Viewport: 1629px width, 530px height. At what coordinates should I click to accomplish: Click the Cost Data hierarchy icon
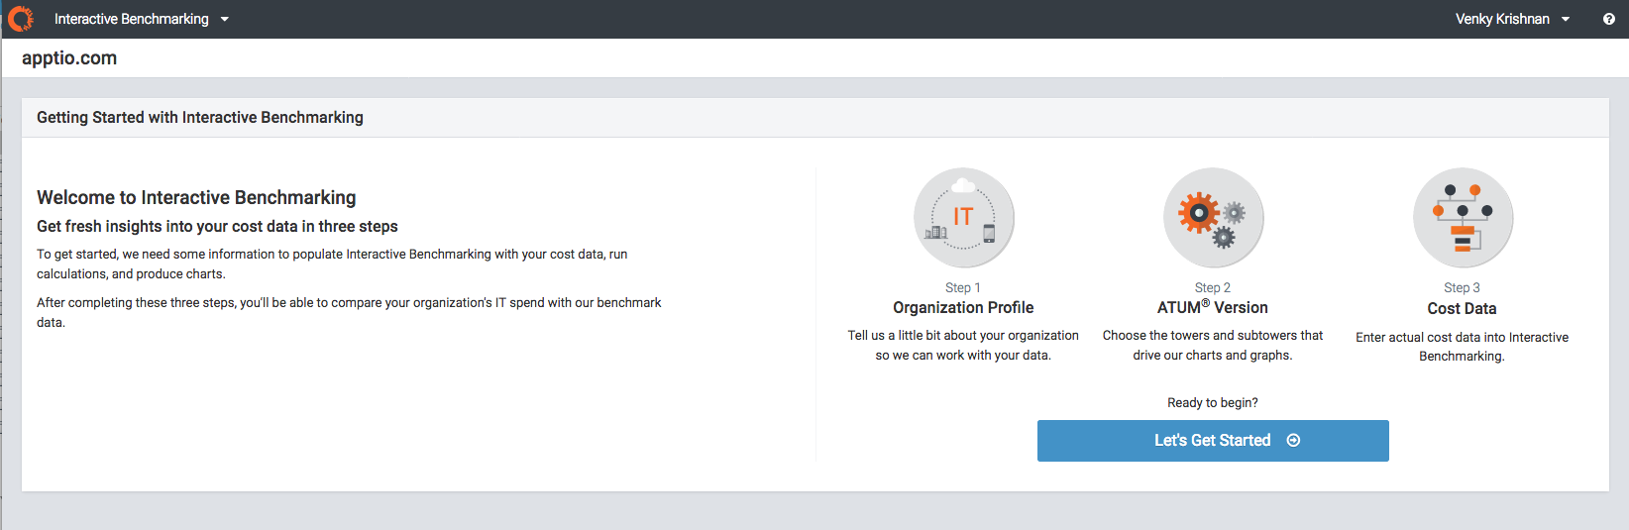coord(1463,218)
